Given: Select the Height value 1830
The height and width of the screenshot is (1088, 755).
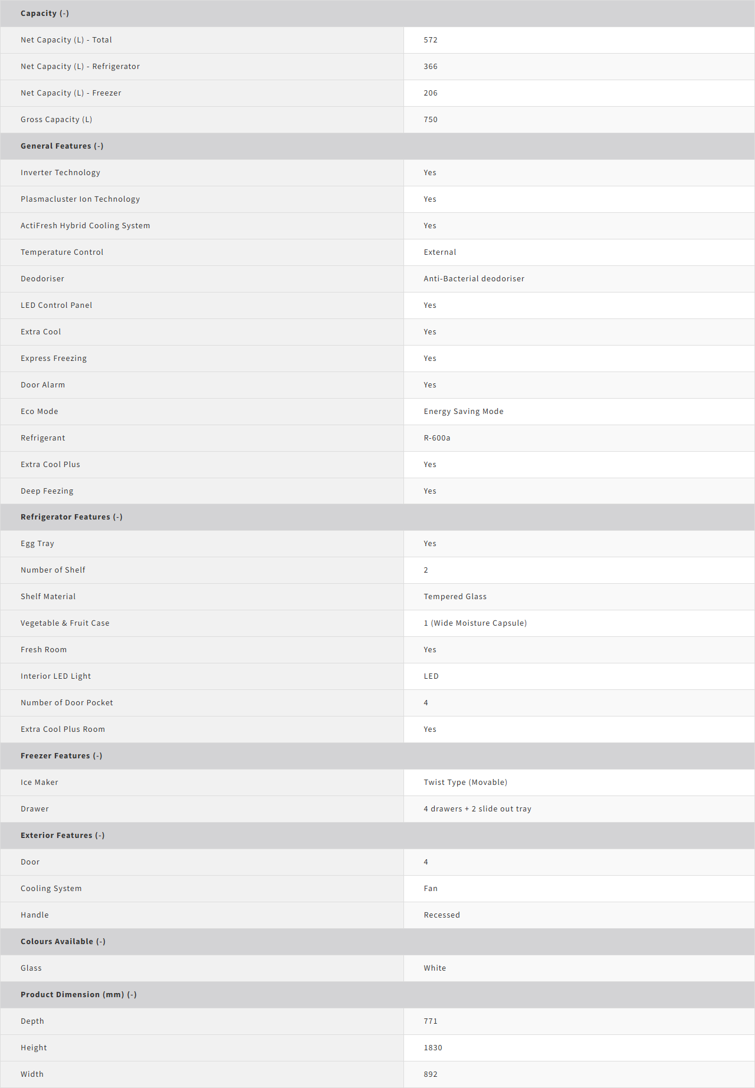Looking at the screenshot, I should pos(433,1048).
